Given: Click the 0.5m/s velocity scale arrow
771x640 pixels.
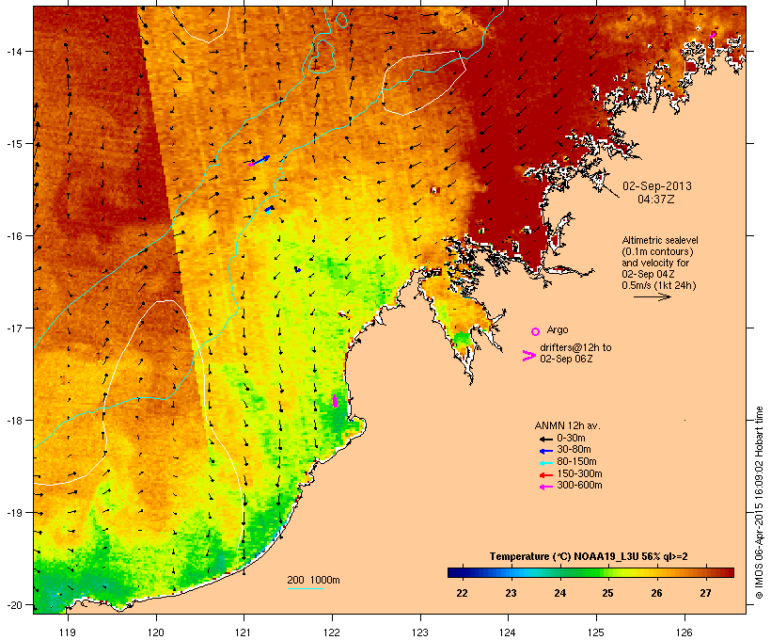Looking at the screenshot, I should [652, 296].
